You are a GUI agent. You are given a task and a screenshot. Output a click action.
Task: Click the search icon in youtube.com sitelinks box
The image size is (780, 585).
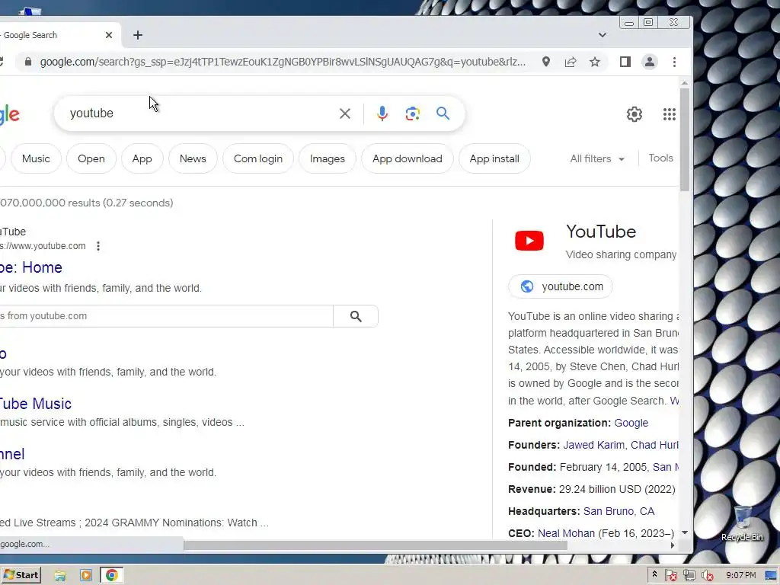coord(356,316)
